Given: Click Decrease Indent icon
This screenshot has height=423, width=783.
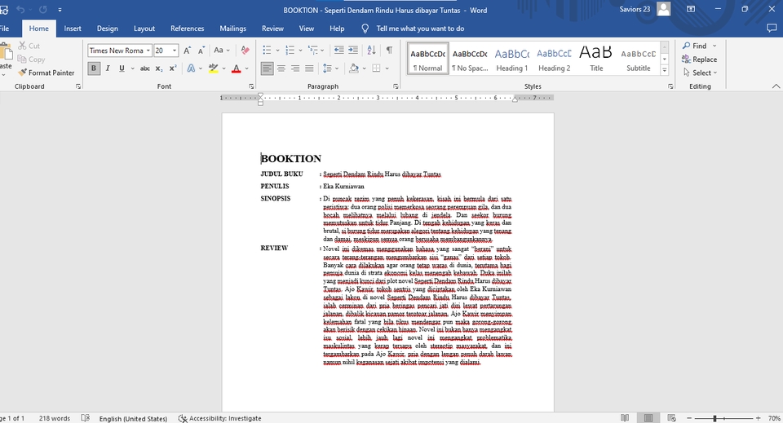Looking at the screenshot, I should coord(338,50).
